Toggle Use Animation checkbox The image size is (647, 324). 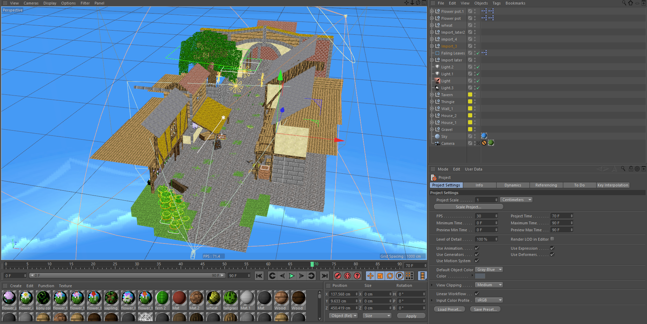(477, 248)
